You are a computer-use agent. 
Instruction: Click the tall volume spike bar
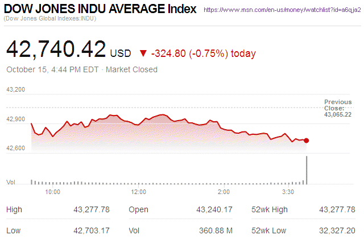point(307,170)
